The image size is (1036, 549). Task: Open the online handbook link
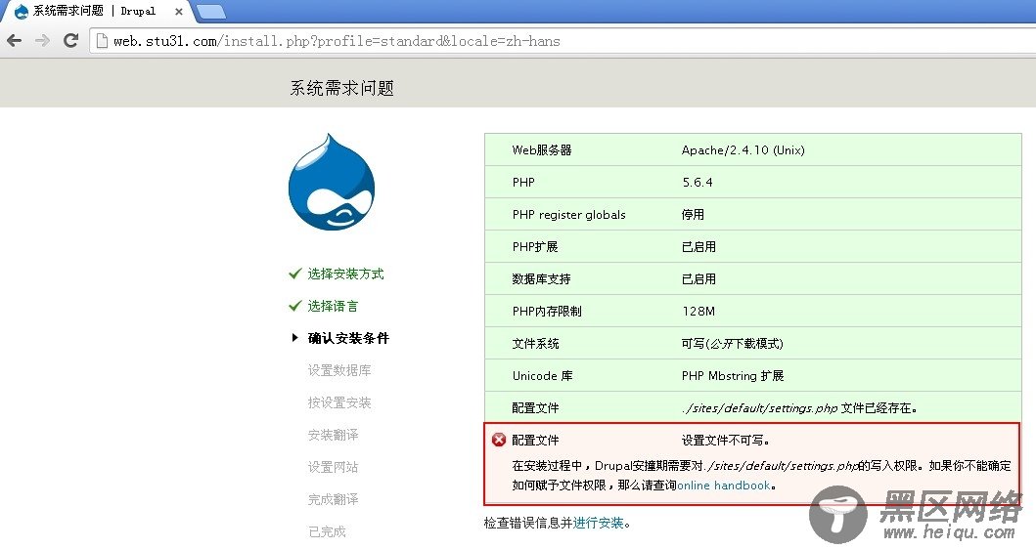click(x=724, y=486)
